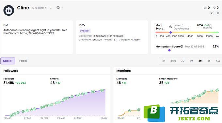Click the Moni Score slider dot

point(171,33)
